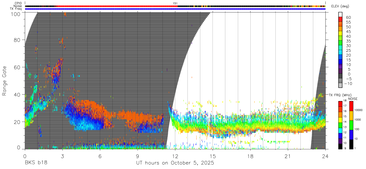Viewport: 366px width, 169px height.
Task: Click the blue TX Freq strip above plot
Action: [x=175, y=9]
